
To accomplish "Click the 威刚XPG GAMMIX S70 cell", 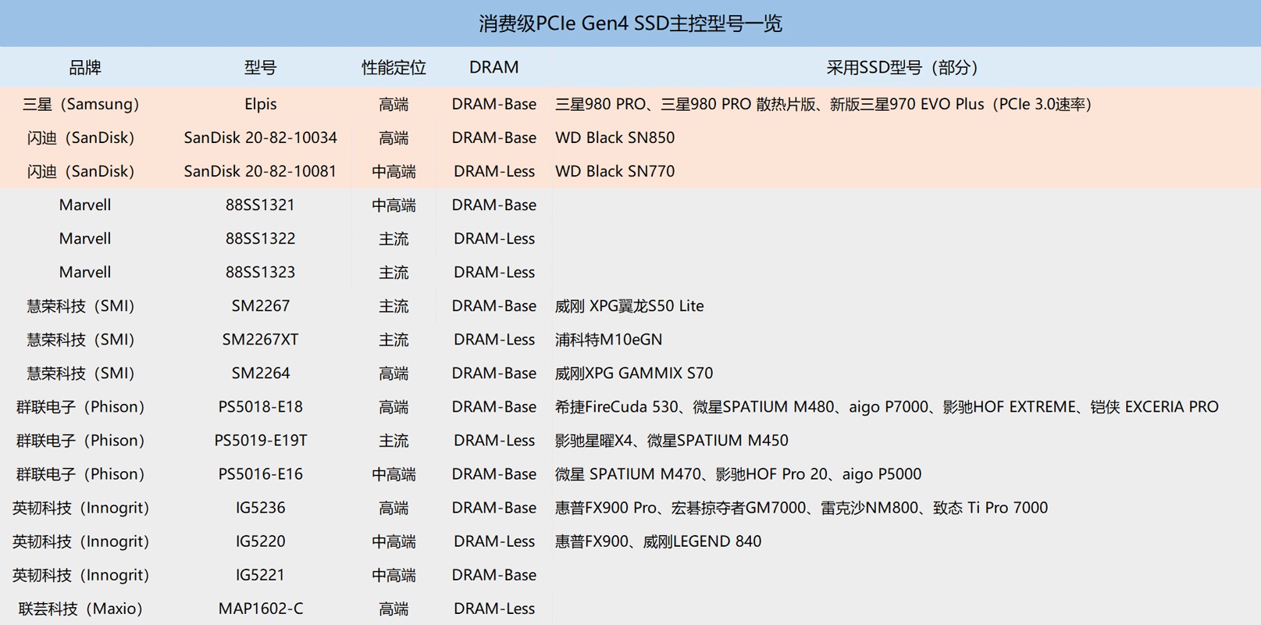I will (x=634, y=373).
